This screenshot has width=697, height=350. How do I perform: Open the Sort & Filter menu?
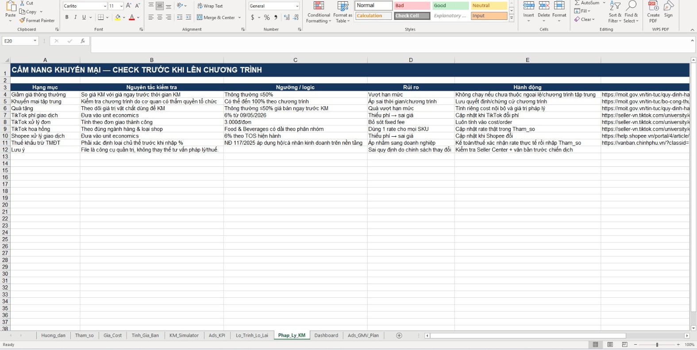(x=615, y=12)
